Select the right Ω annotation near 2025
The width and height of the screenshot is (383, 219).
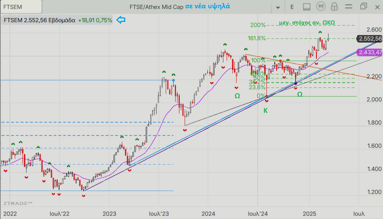coord(300,94)
